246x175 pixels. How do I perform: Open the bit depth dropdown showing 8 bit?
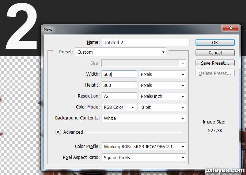pyautogui.click(x=162, y=107)
